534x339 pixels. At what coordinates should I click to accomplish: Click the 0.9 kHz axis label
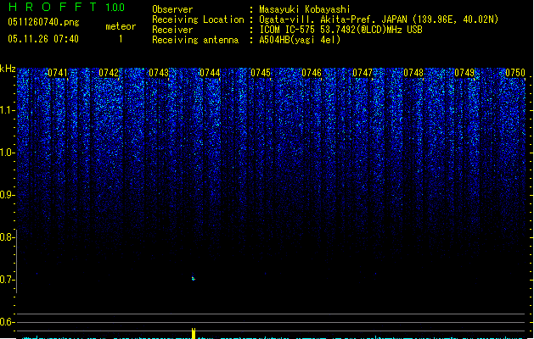click(x=8, y=195)
